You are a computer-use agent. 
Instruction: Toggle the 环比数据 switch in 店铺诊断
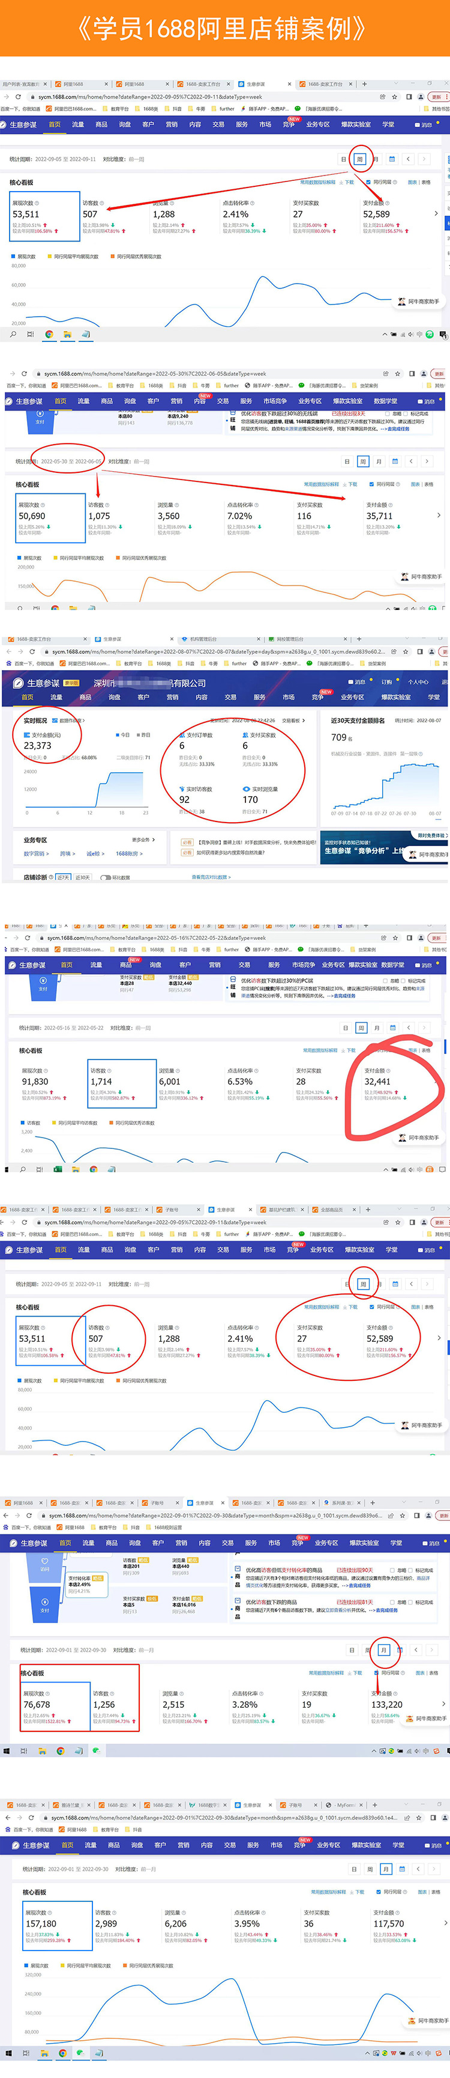[x=104, y=878]
